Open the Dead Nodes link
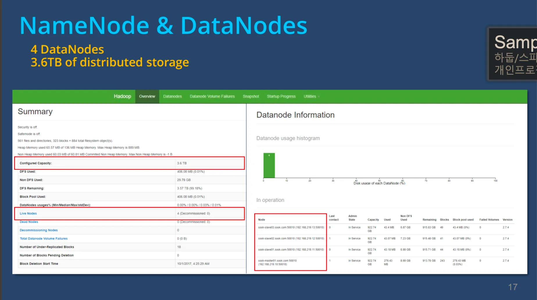 (x=29, y=222)
